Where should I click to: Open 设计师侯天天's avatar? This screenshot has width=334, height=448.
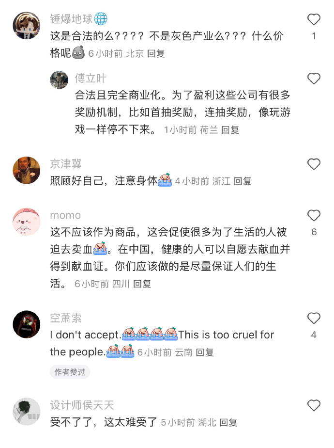point(27,412)
